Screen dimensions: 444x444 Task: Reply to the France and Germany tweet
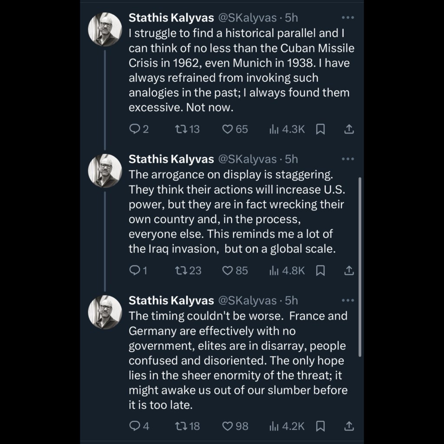coord(135,426)
